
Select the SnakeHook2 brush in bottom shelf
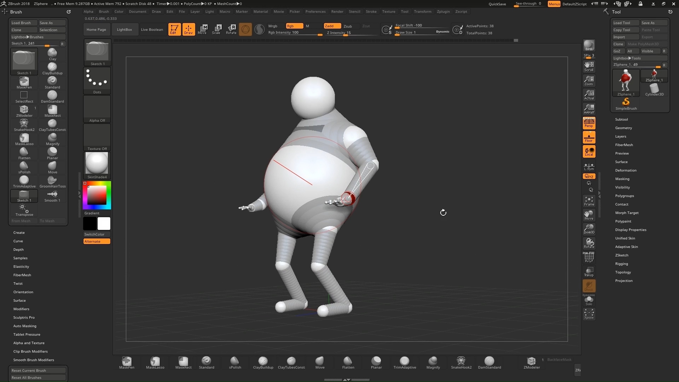461,362
